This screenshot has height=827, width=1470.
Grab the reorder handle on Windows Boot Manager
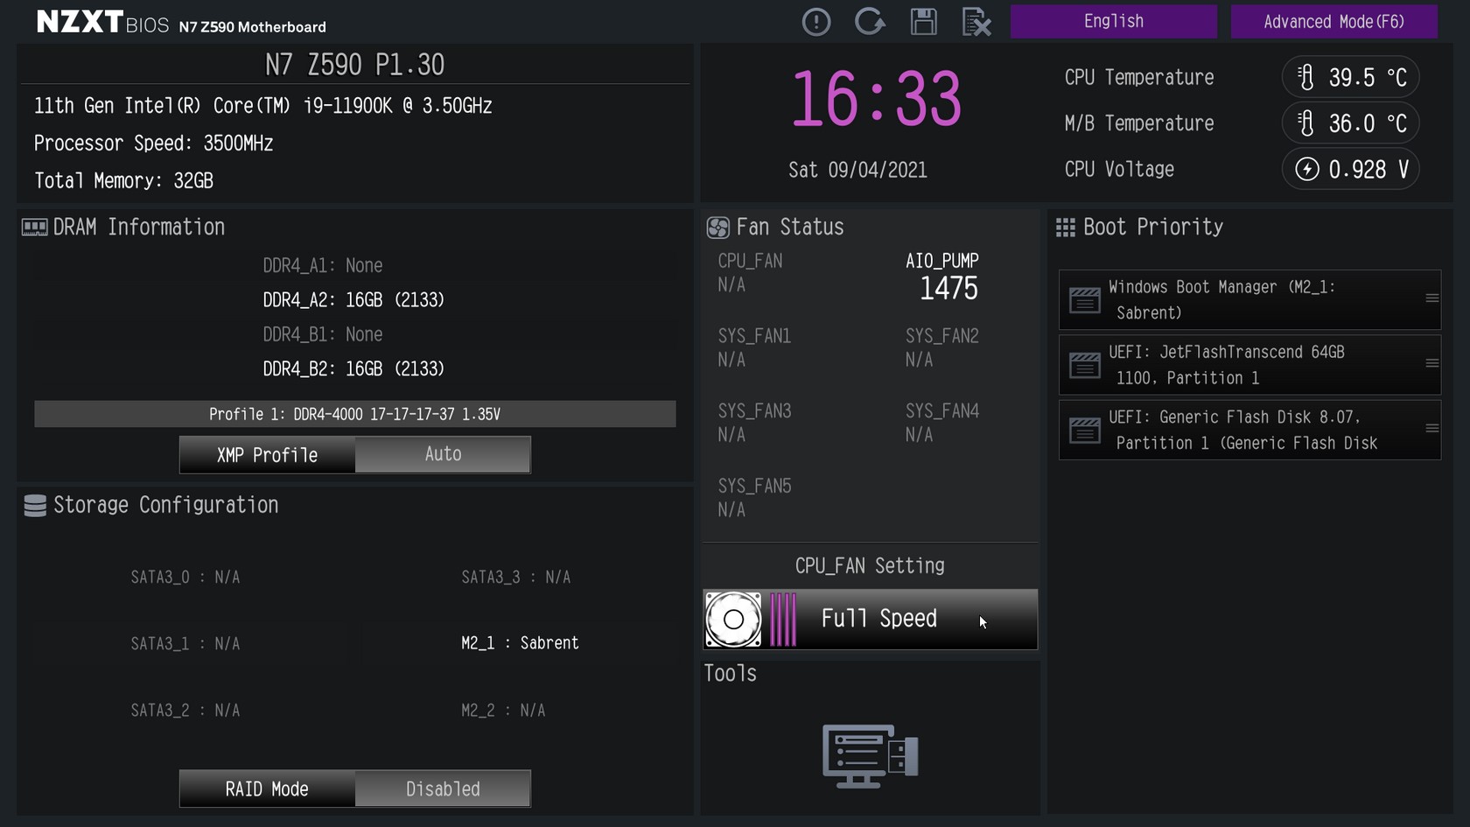1431,298
